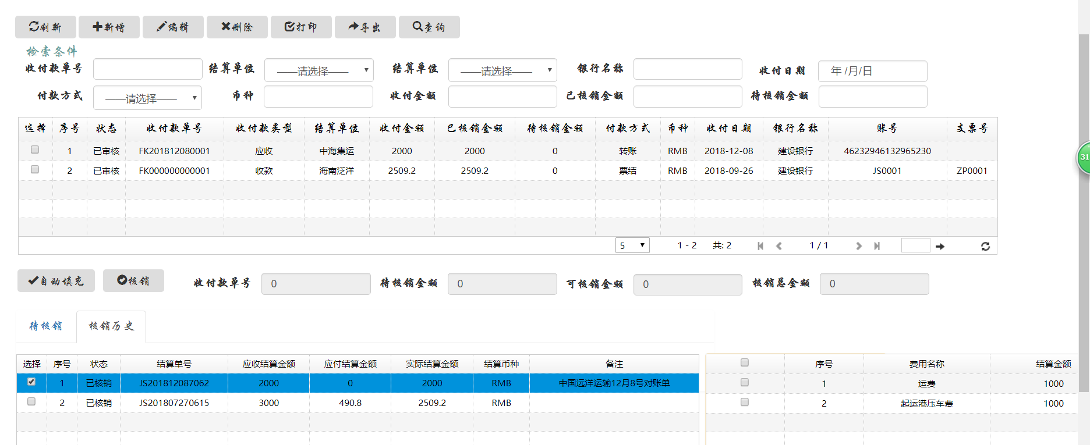
Task: Click the 收付日期 date field
Action: 873,71
